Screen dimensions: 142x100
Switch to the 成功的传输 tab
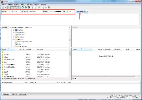23,94
